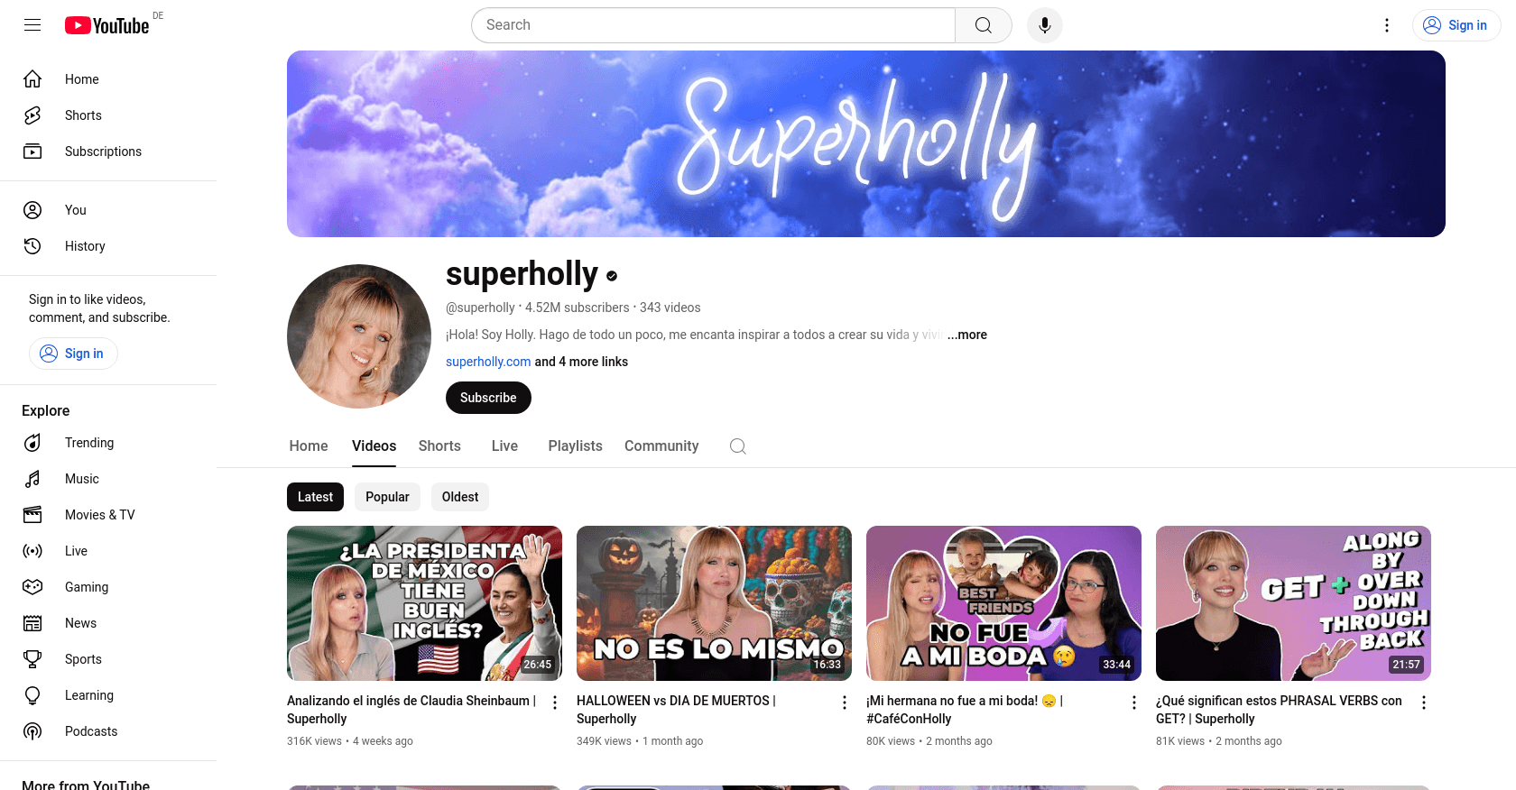Select the Latest sort chip
This screenshot has height=790, width=1516.
tap(315, 497)
